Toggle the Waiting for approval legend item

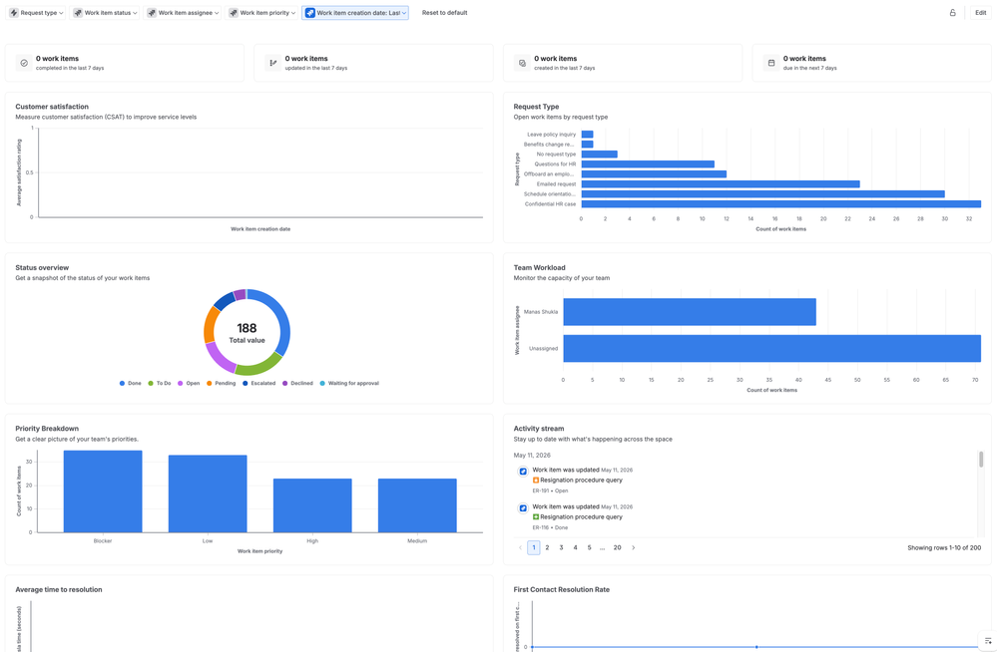[x=349, y=383]
